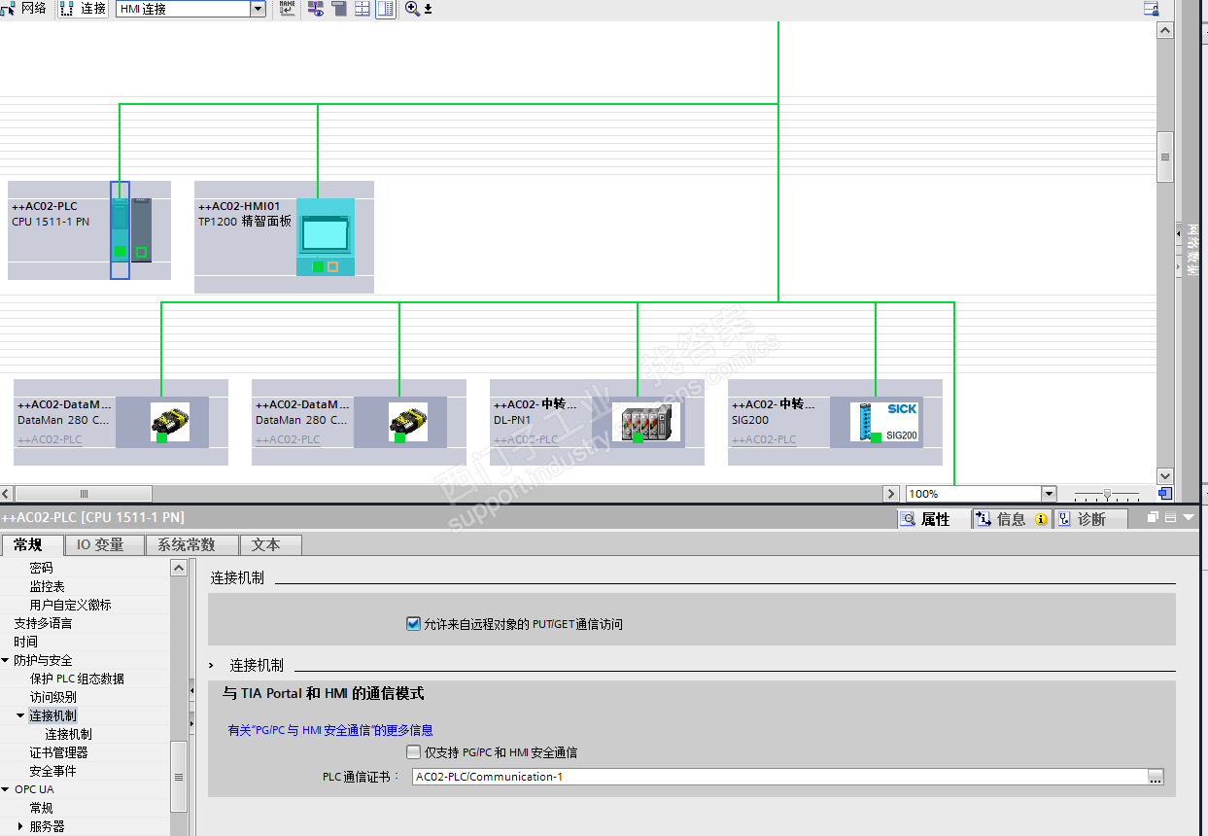Expand the 服务器 tree node
Viewport: 1208px width, 836px height.
(x=21, y=826)
